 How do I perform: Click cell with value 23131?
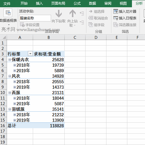click(x=49, y=93)
